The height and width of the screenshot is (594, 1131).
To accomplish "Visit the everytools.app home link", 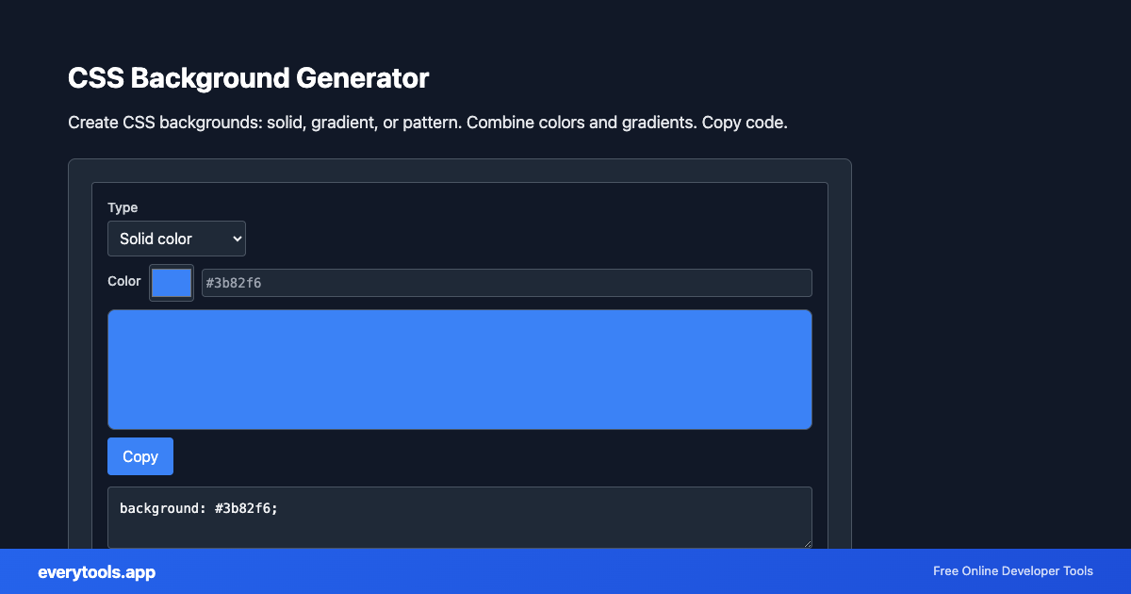I will click(96, 571).
